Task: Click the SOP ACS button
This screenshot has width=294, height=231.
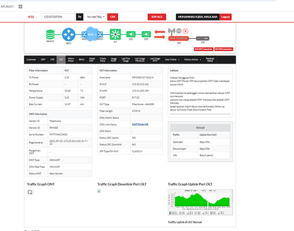Action: pyautogui.click(x=157, y=17)
